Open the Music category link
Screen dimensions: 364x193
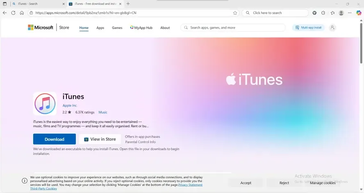(103, 112)
